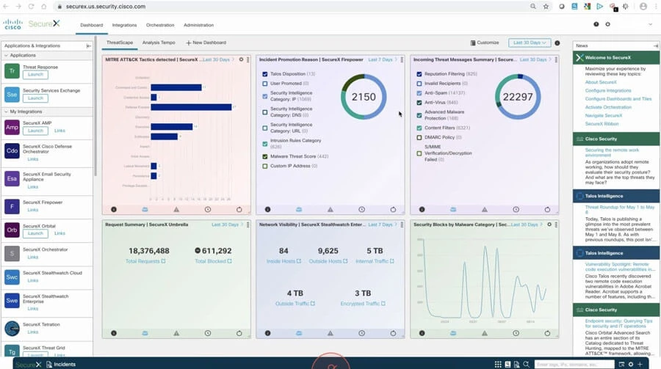Viewport: 661px width, 369px height.
Task: Switch to the Analysis Tempo tab
Action: tap(159, 43)
